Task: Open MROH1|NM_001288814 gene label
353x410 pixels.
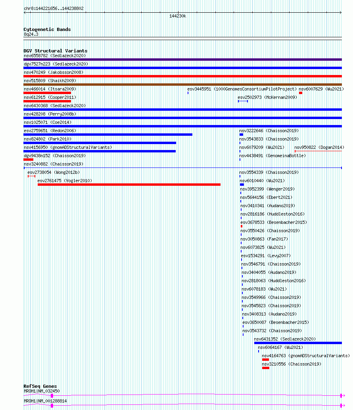Action: (x=45, y=401)
